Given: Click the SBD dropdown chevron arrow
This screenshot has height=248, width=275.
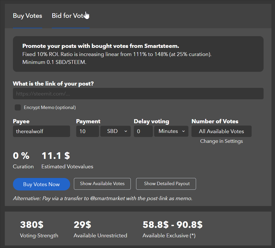Looking at the screenshot, I should tap(125, 131).
